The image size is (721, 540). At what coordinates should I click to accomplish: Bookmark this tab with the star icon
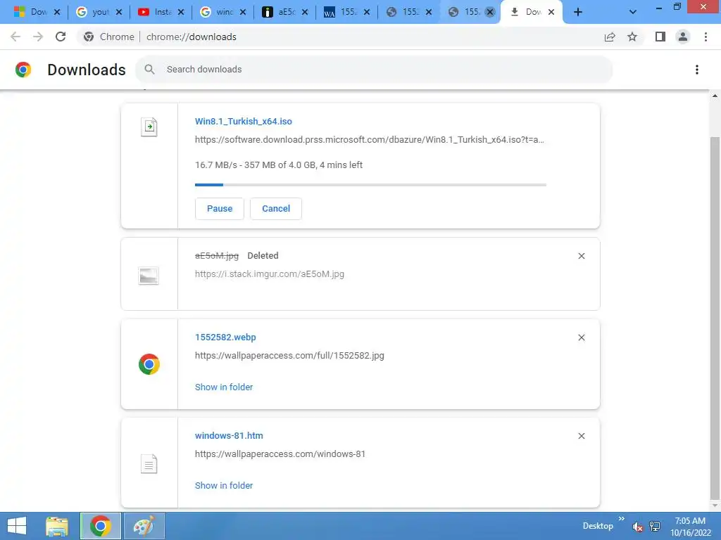632,37
